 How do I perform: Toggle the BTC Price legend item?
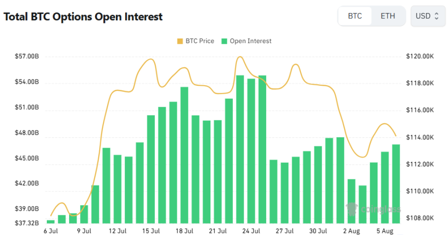point(195,41)
